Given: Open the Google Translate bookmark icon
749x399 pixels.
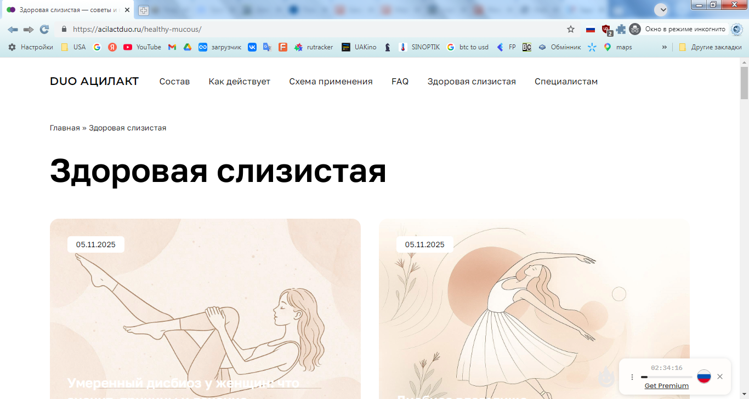Looking at the screenshot, I should point(267,47).
